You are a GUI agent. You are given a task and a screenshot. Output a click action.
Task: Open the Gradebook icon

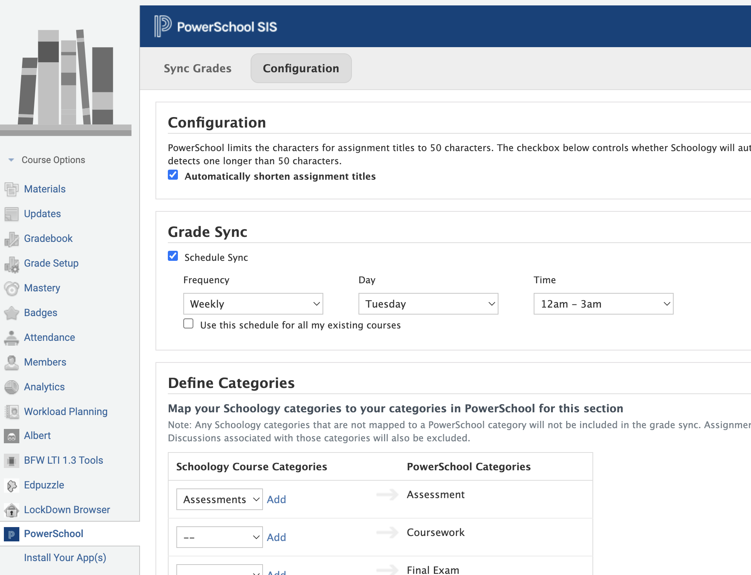point(12,239)
